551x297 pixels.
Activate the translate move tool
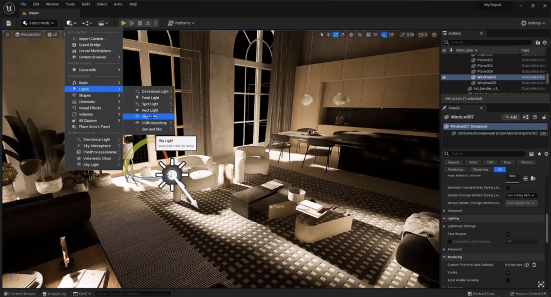pyautogui.click(x=328, y=34)
